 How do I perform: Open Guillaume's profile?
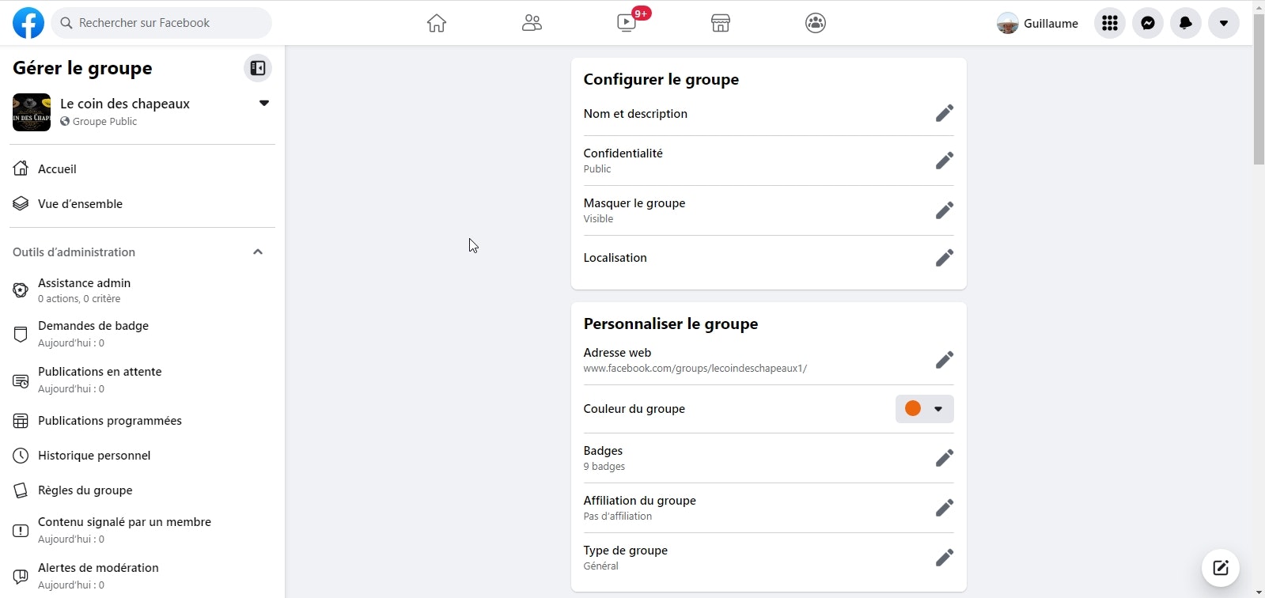pyautogui.click(x=1037, y=23)
